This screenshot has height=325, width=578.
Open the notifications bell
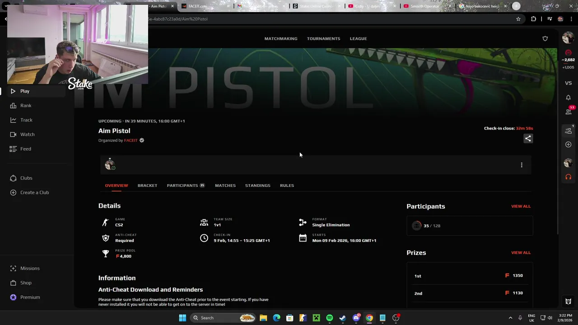[568, 97]
